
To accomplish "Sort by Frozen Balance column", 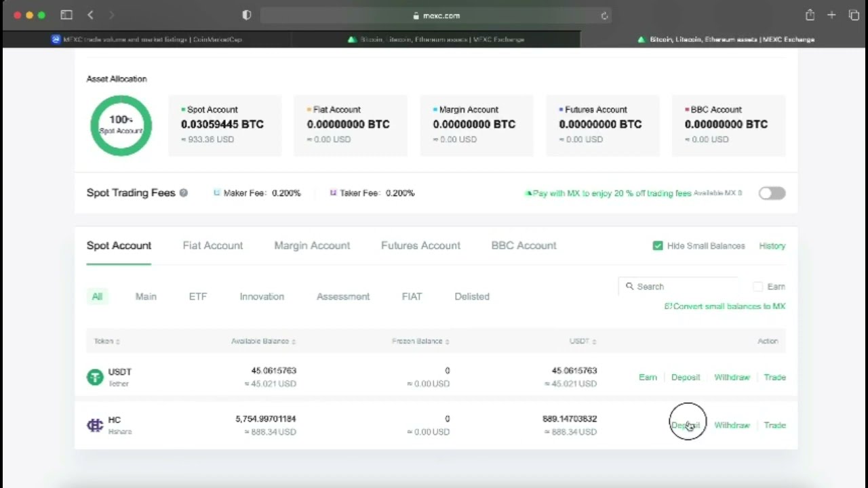I will (420, 342).
